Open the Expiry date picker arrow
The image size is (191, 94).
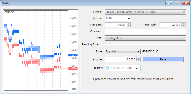click(x=137, y=68)
